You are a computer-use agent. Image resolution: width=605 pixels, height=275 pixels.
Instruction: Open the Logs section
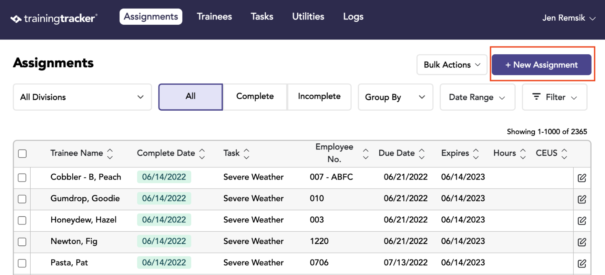tap(353, 16)
